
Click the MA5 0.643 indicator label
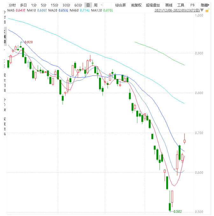pos(16,10)
